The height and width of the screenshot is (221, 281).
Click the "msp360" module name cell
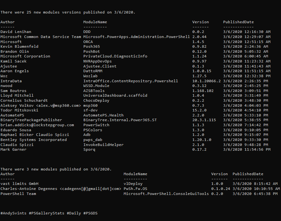pyautogui.click(x=90, y=106)
